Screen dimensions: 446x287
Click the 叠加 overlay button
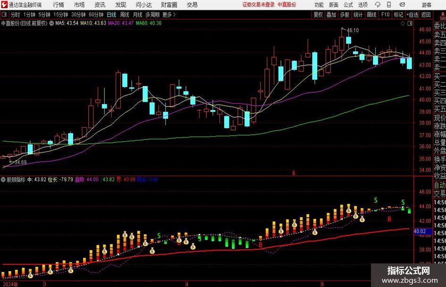point(331,15)
